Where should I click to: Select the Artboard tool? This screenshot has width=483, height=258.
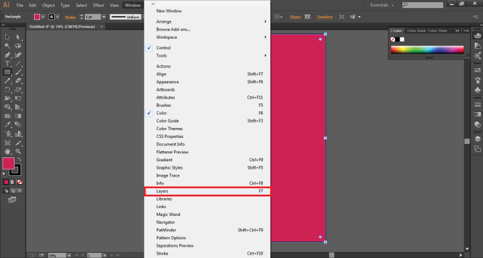(x=7, y=143)
